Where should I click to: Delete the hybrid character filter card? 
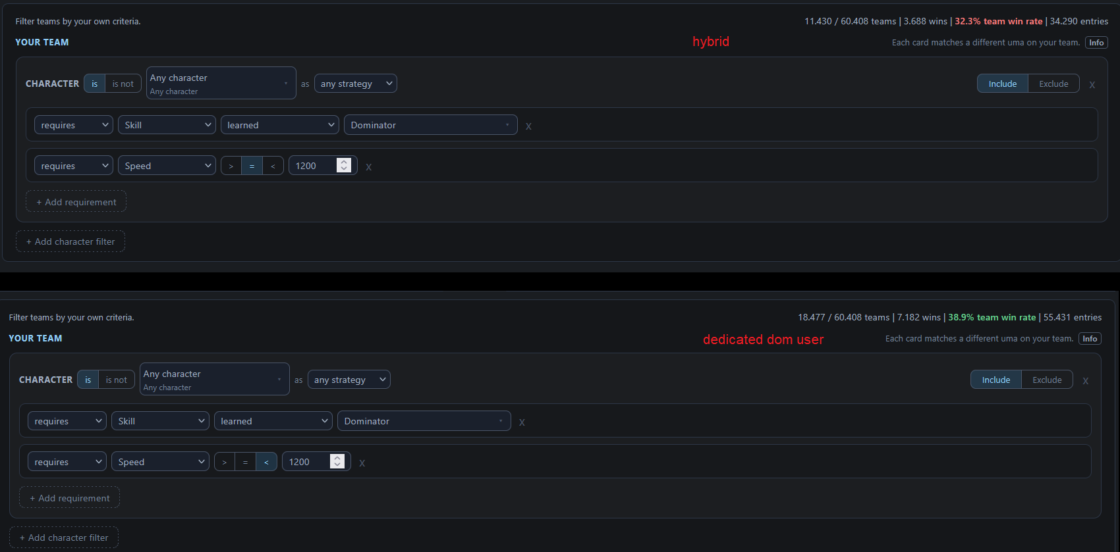coord(1092,84)
